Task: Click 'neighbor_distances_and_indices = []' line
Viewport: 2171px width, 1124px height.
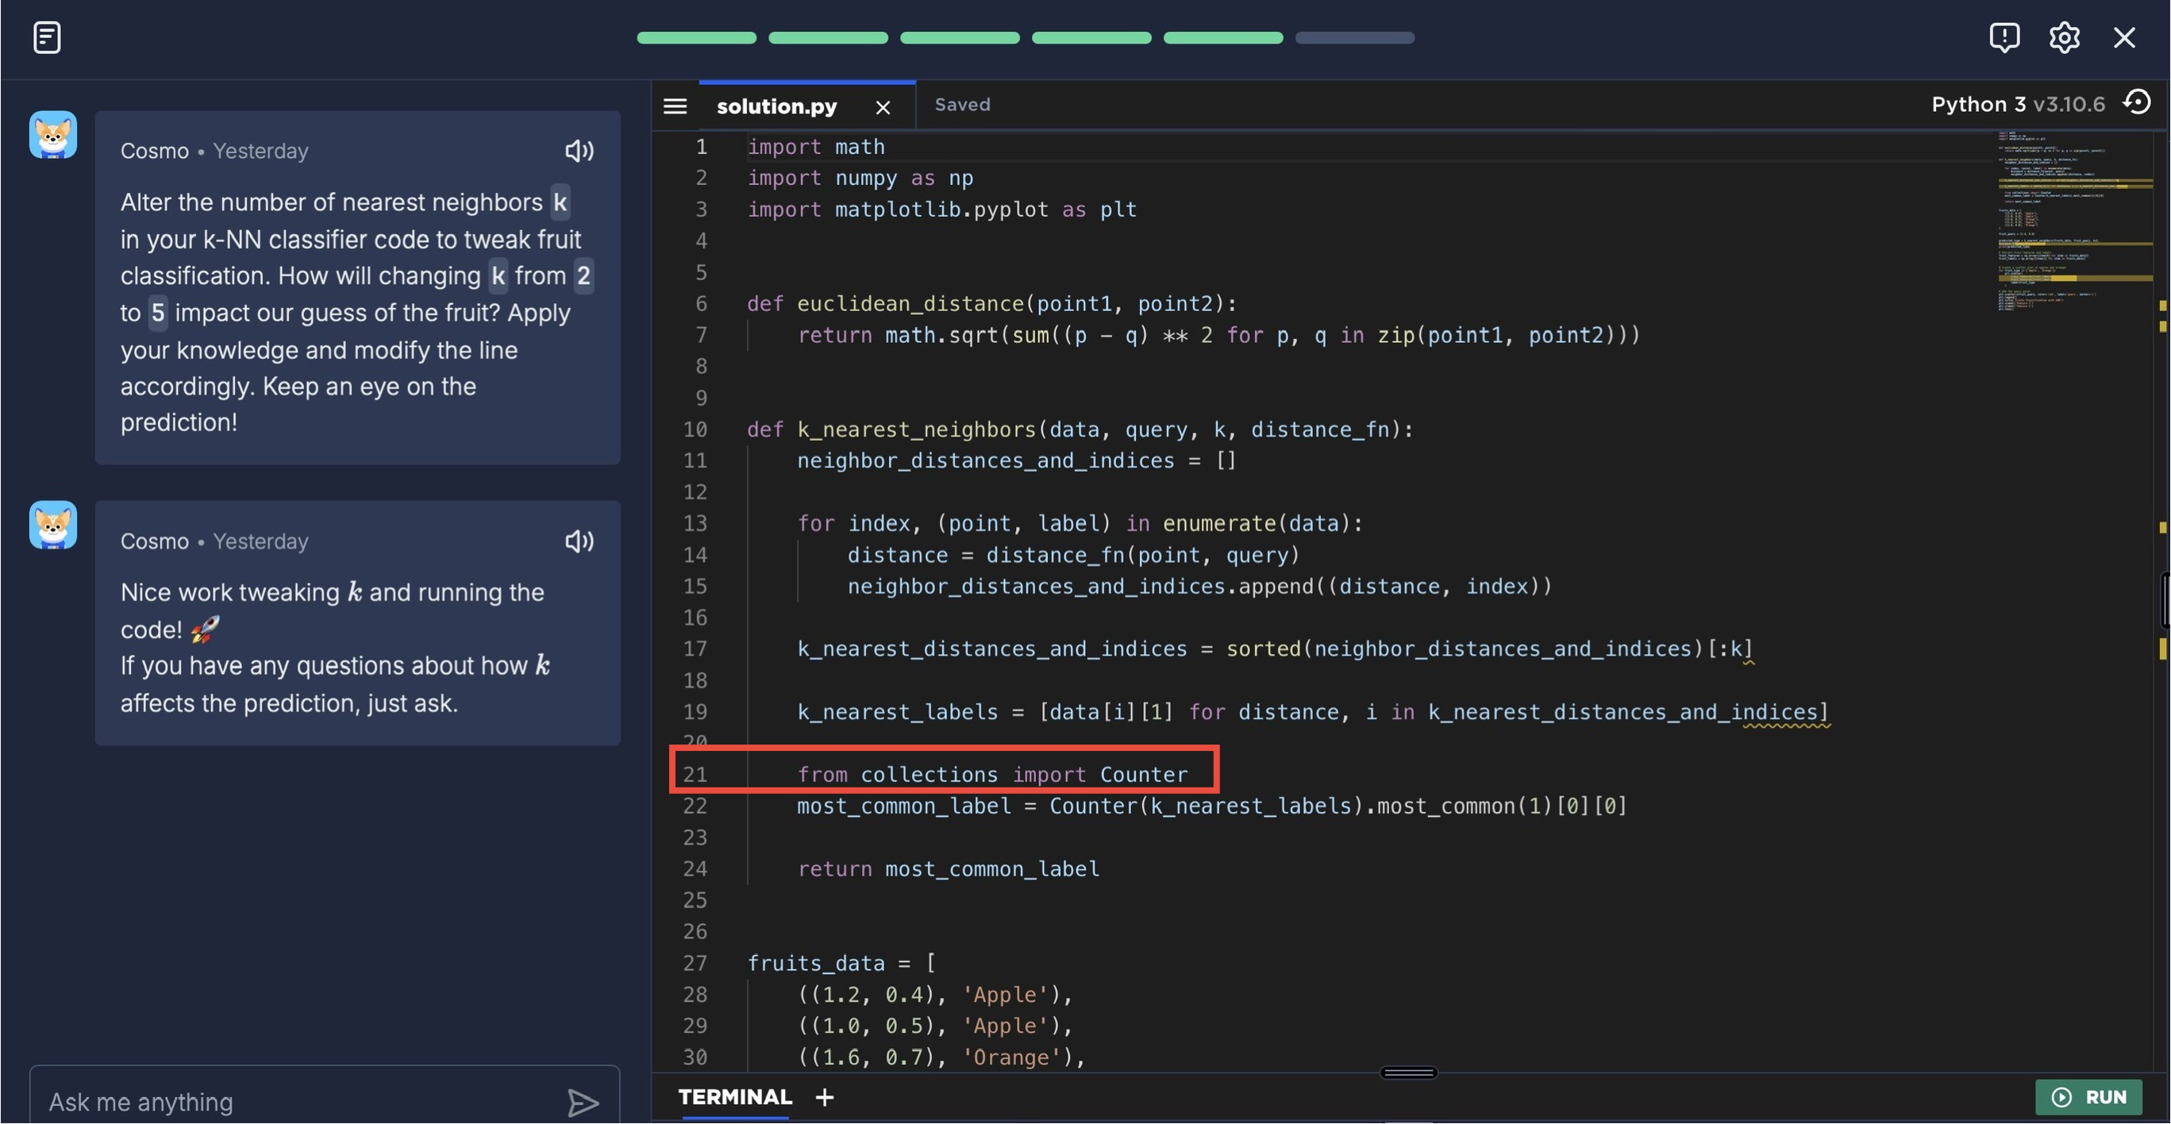Action: point(1016,460)
